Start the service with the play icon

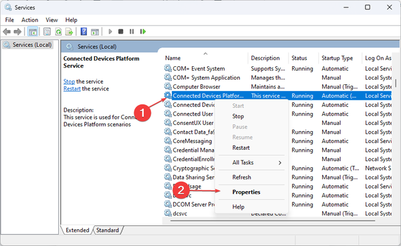[110, 31]
